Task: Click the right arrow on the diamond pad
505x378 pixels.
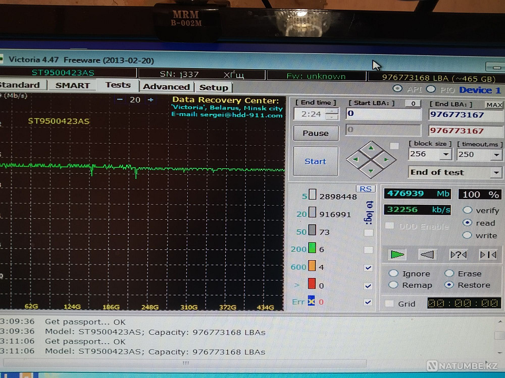Action: 386,159
